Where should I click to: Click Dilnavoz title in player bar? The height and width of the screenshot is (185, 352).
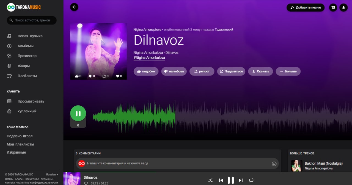click(90, 178)
